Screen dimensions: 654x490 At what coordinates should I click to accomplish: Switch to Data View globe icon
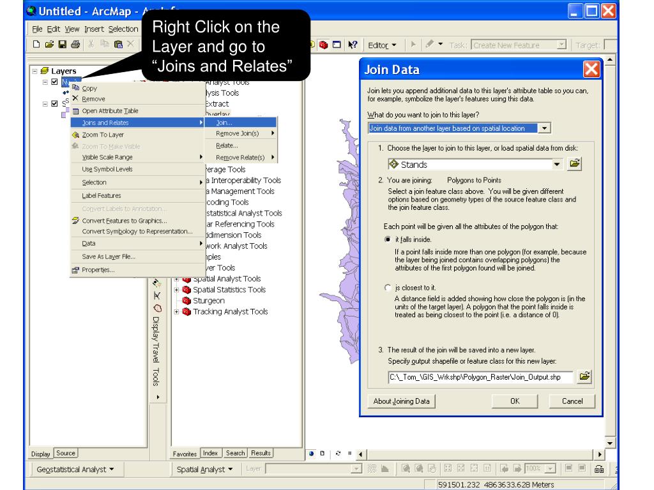point(312,454)
